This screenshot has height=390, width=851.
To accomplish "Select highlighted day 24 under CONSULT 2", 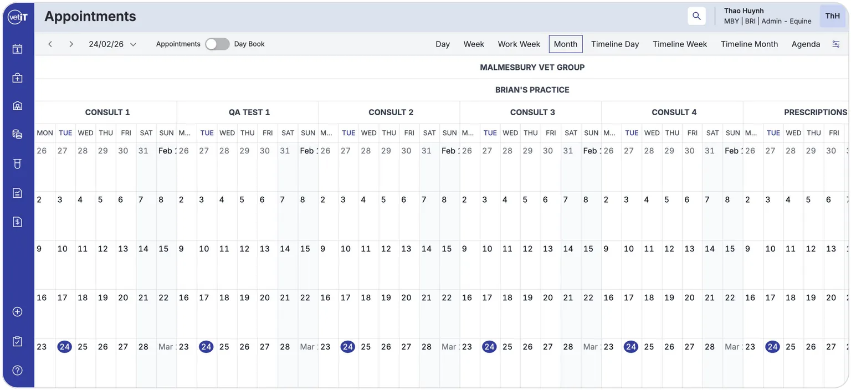I will click(348, 347).
